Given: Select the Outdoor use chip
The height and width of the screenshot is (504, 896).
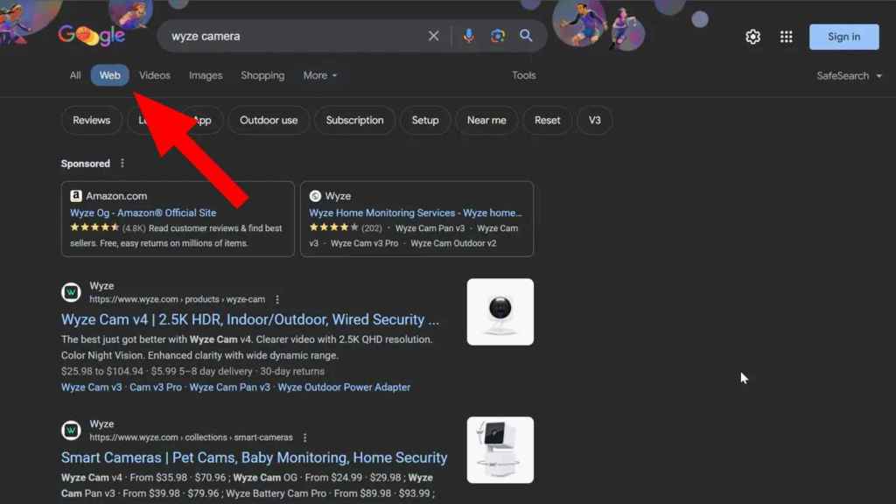Looking at the screenshot, I should pos(269,121).
